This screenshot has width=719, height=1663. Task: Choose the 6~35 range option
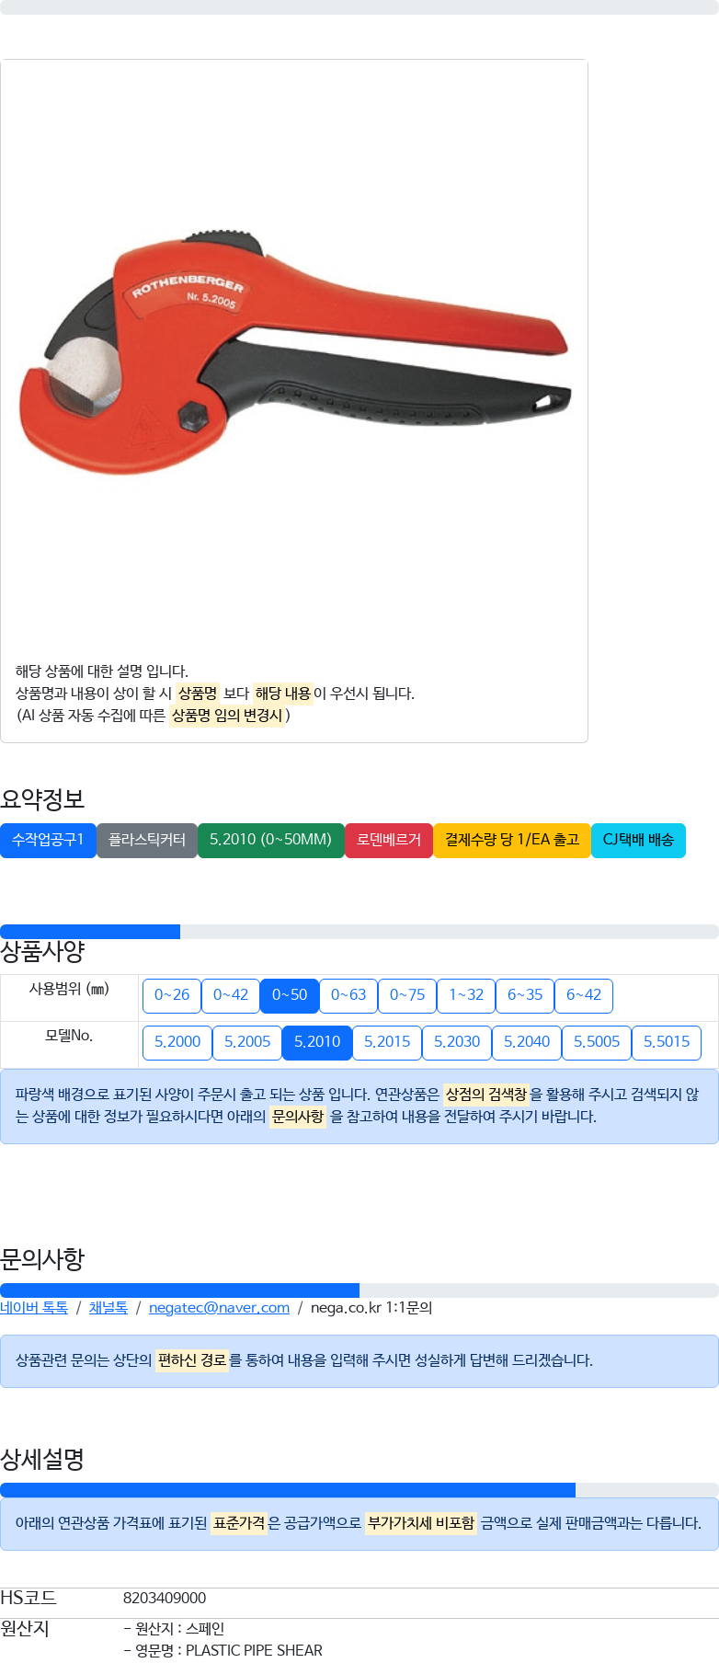coord(525,995)
